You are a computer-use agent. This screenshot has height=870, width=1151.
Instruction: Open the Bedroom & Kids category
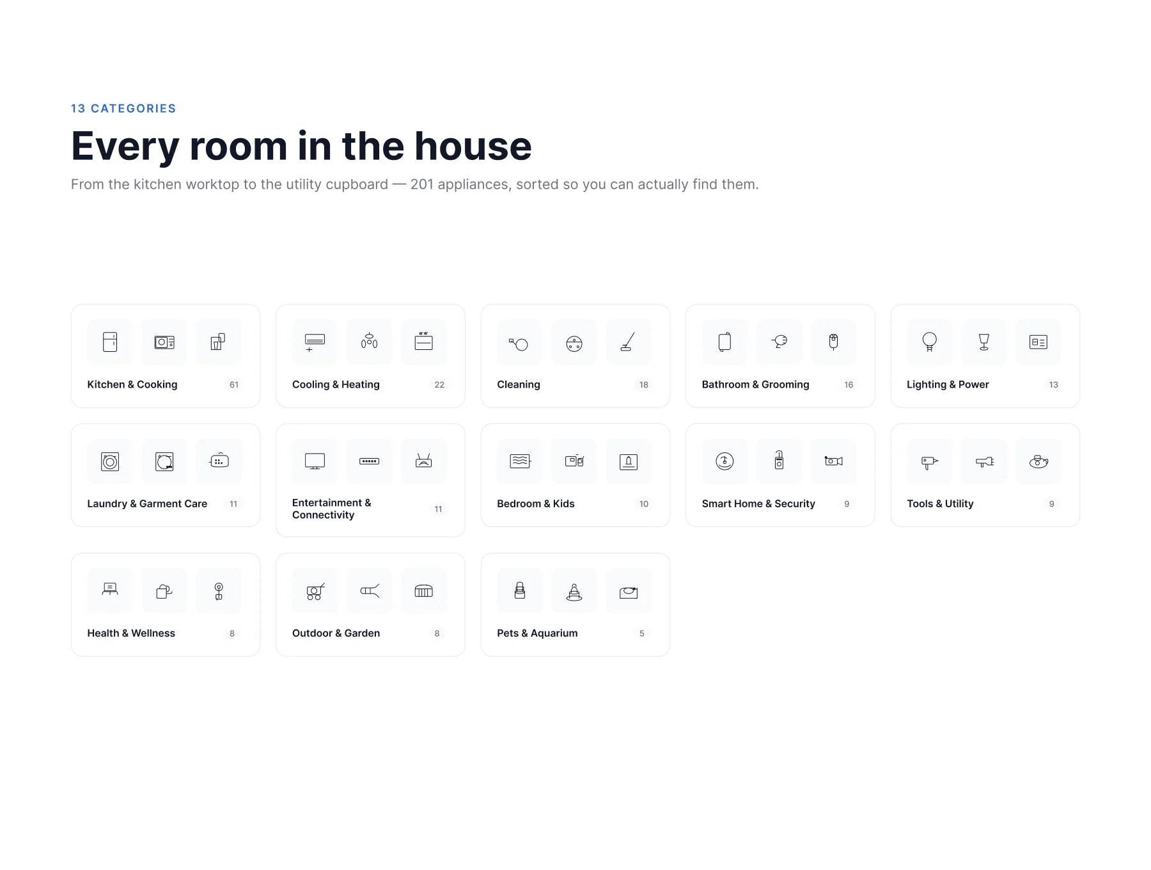[x=575, y=475]
